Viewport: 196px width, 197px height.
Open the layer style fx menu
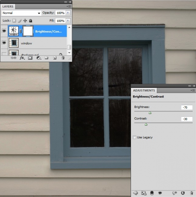coord(22,58)
